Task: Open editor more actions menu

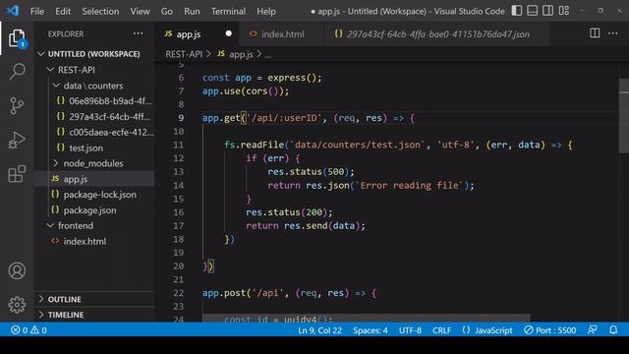Action: pyautogui.click(x=612, y=33)
